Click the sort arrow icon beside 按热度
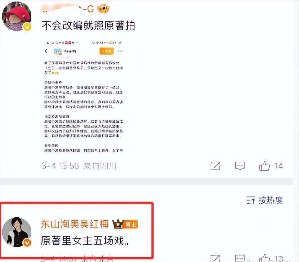Viewport: 299px width, 262px height. (x=251, y=200)
